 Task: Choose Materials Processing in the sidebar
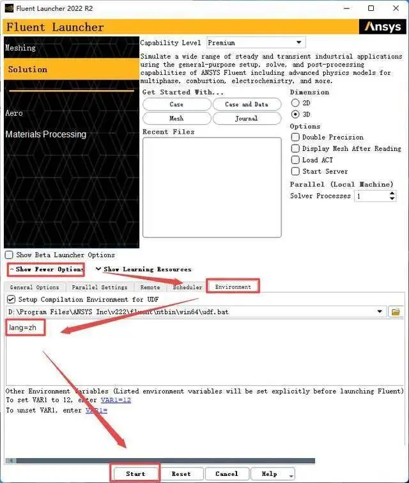click(46, 134)
